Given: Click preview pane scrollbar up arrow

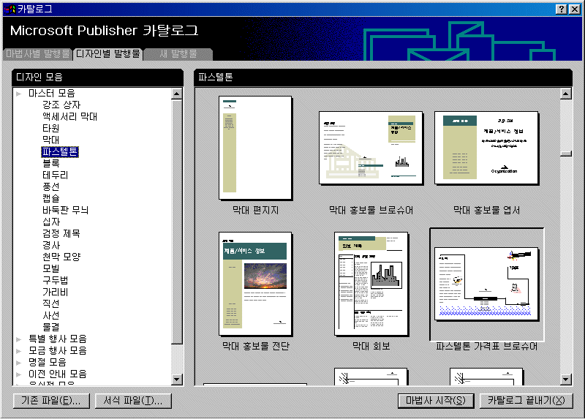Looking at the screenshot, I should [x=565, y=94].
